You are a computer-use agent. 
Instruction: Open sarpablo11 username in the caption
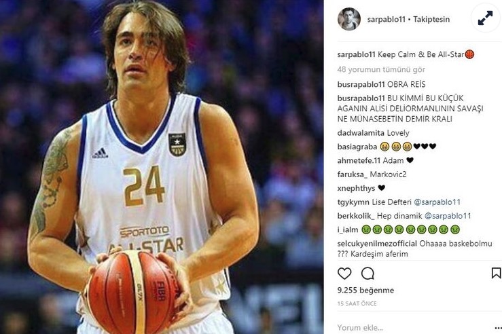pos(356,54)
